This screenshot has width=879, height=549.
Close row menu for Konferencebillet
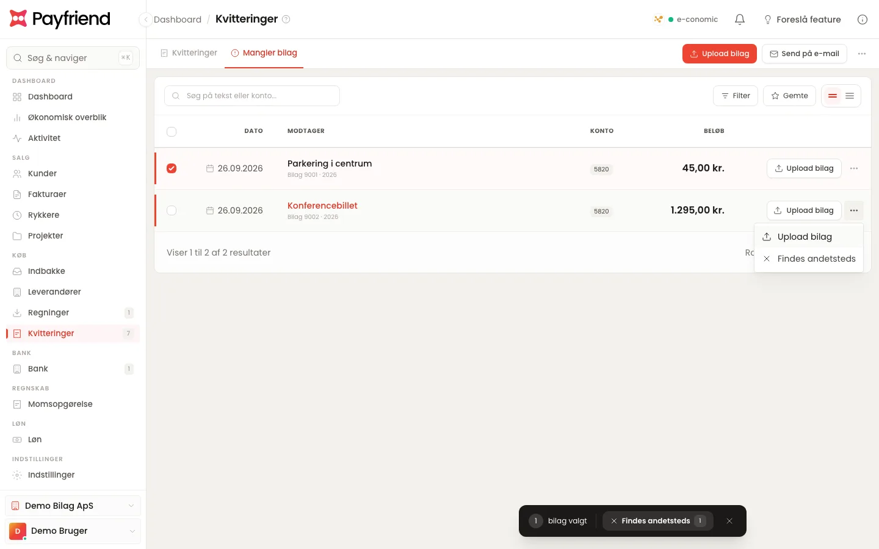click(854, 210)
